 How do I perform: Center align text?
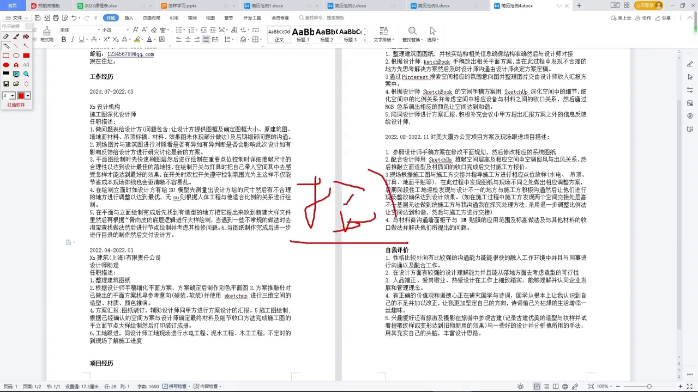tap(188, 39)
